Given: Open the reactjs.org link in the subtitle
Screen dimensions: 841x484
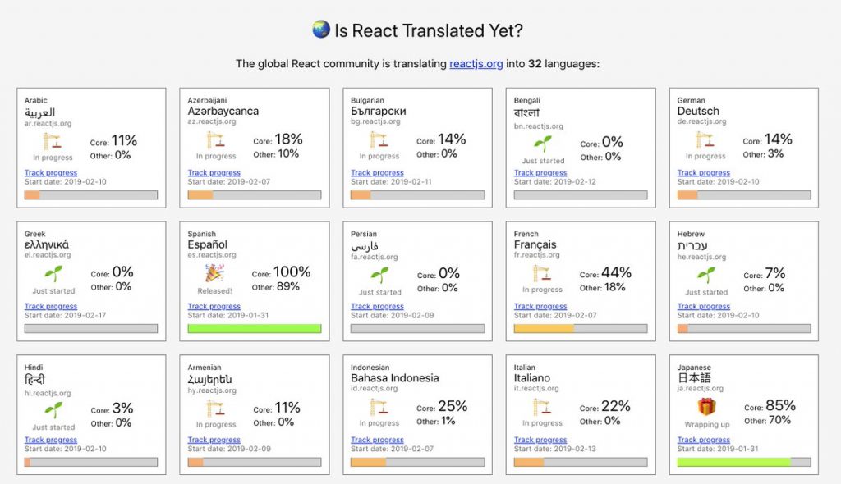Looking at the screenshot, I should (476, 64).
